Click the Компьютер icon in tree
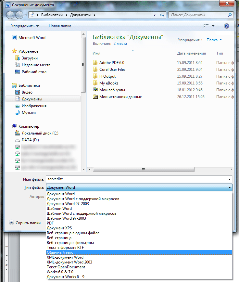Image resolution: width=239 pixels, height=282 pixels. click(14, 126)
